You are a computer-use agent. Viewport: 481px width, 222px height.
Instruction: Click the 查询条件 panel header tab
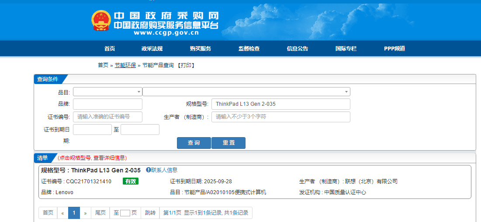[x=48, y=79]
